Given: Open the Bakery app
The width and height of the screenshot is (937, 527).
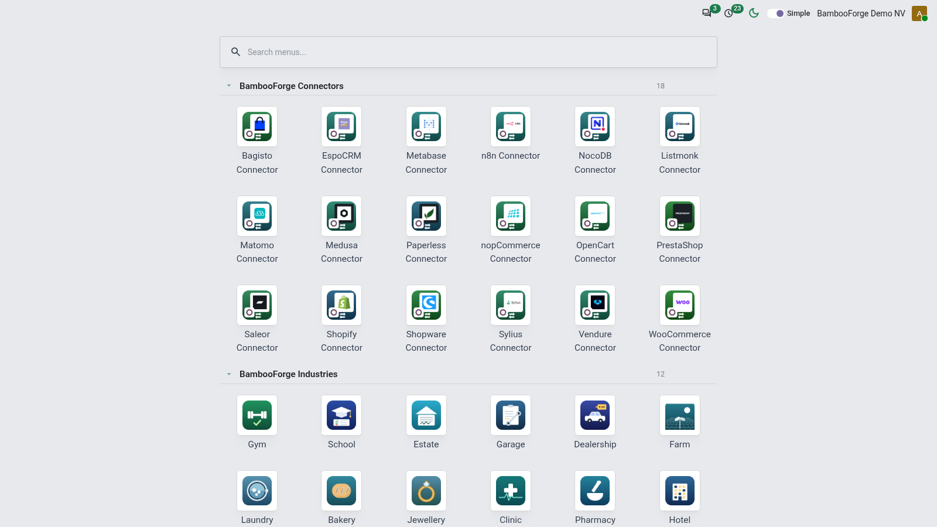Looking at the screenshot, I should click(x=341, y=491).
